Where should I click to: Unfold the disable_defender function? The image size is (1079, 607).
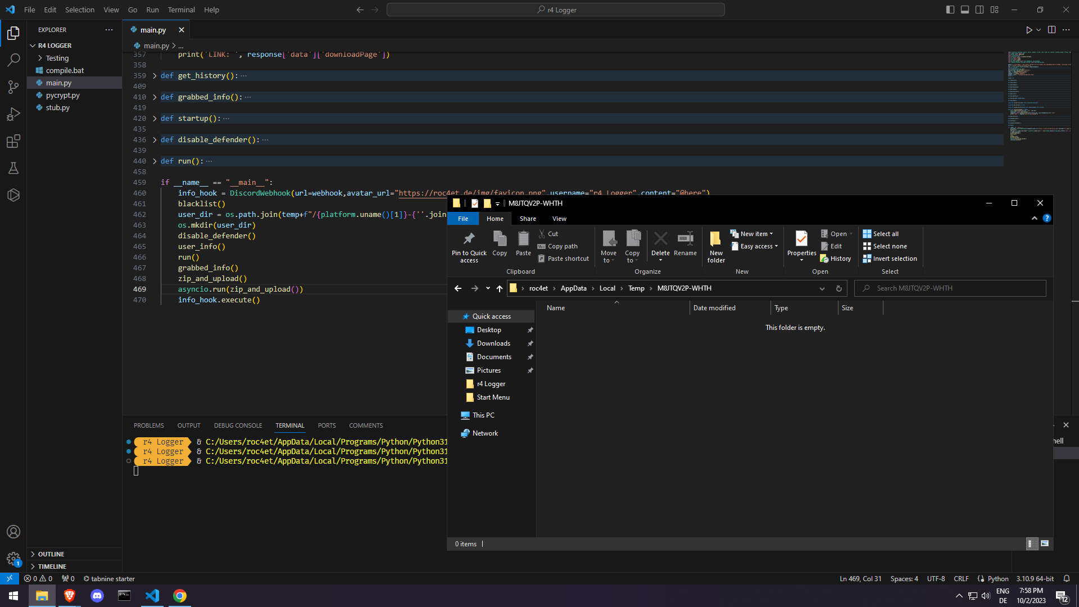(155, 140)
